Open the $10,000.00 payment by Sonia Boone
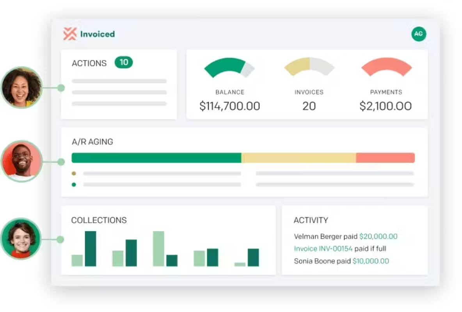 click(x=371, y=261)
